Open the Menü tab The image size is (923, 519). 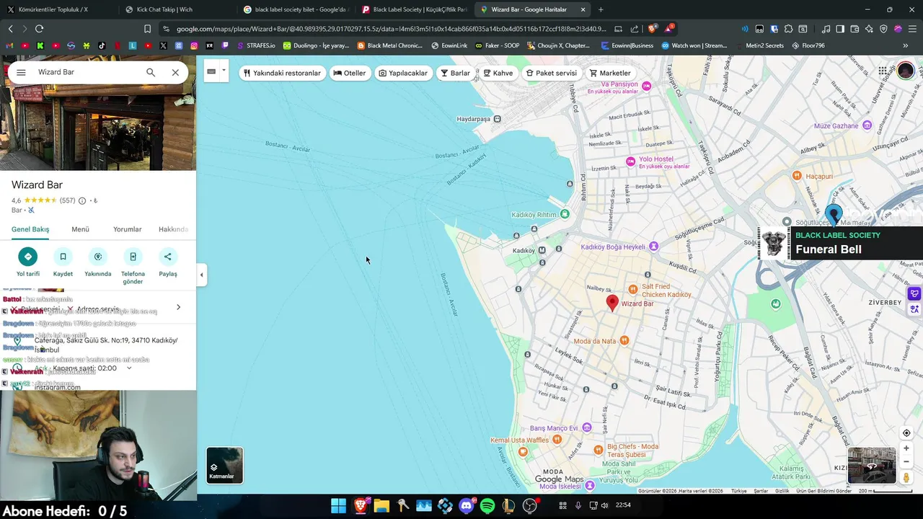[80, 229]
